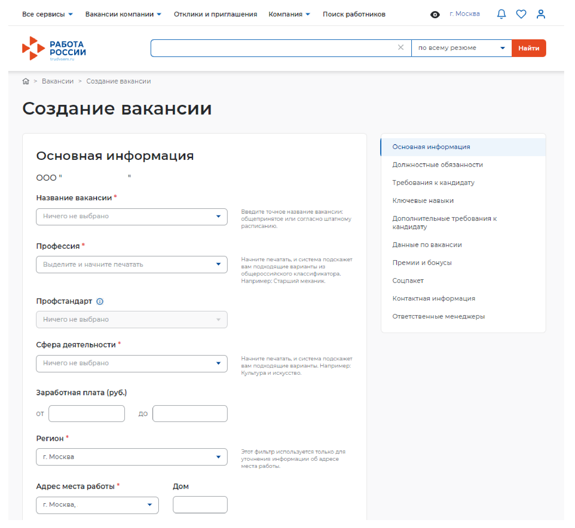The image size is (575, 528).
Task: Jump to Премии и бонусы section
Action: tap(422, 262)
